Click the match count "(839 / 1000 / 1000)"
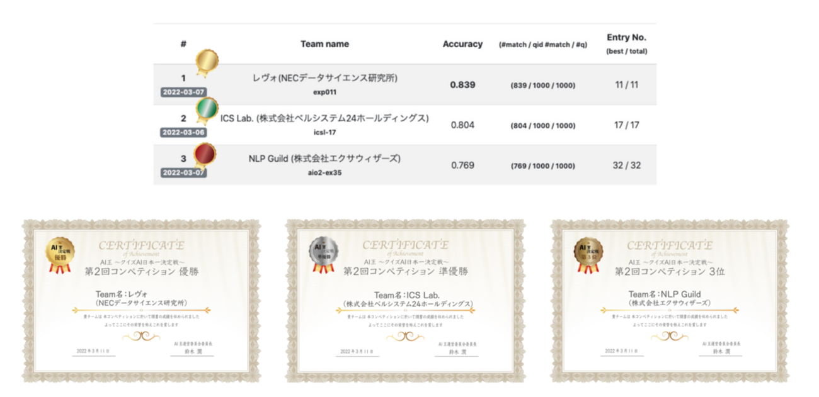 pyautogui.click(x=542, y=86)
